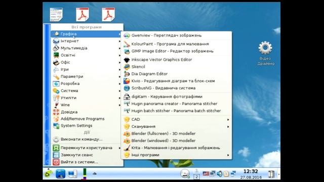Click the Ігри category icon
Viewport: 324px width, 182px height.
(x=56, y=70)
